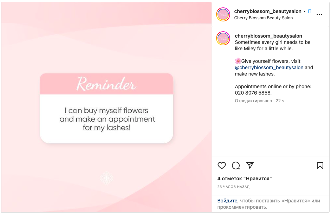Share the post with the paper plane icon
Image resolution: width=331 pixels, height=214 pixels.
pos(250,165)
